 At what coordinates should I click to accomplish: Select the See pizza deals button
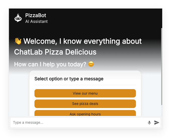pos(85,104)
